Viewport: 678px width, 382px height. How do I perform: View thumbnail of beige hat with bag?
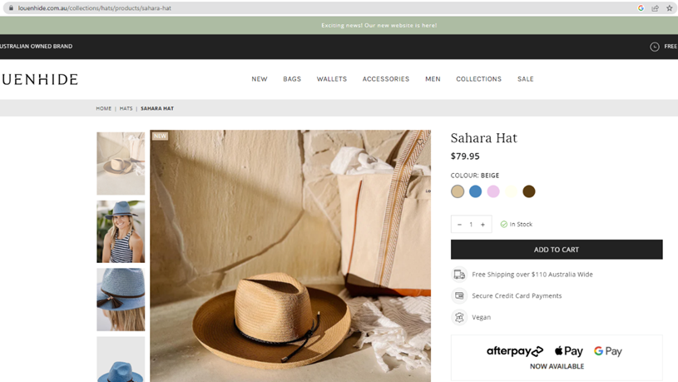[x=121, y=163]
